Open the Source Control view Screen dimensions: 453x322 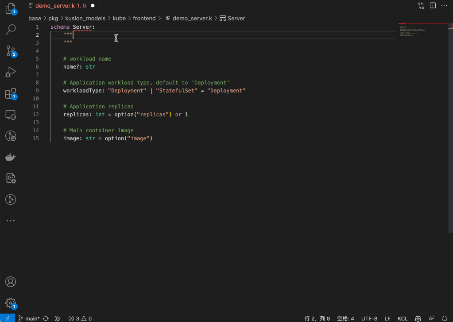tap(10, 51)
